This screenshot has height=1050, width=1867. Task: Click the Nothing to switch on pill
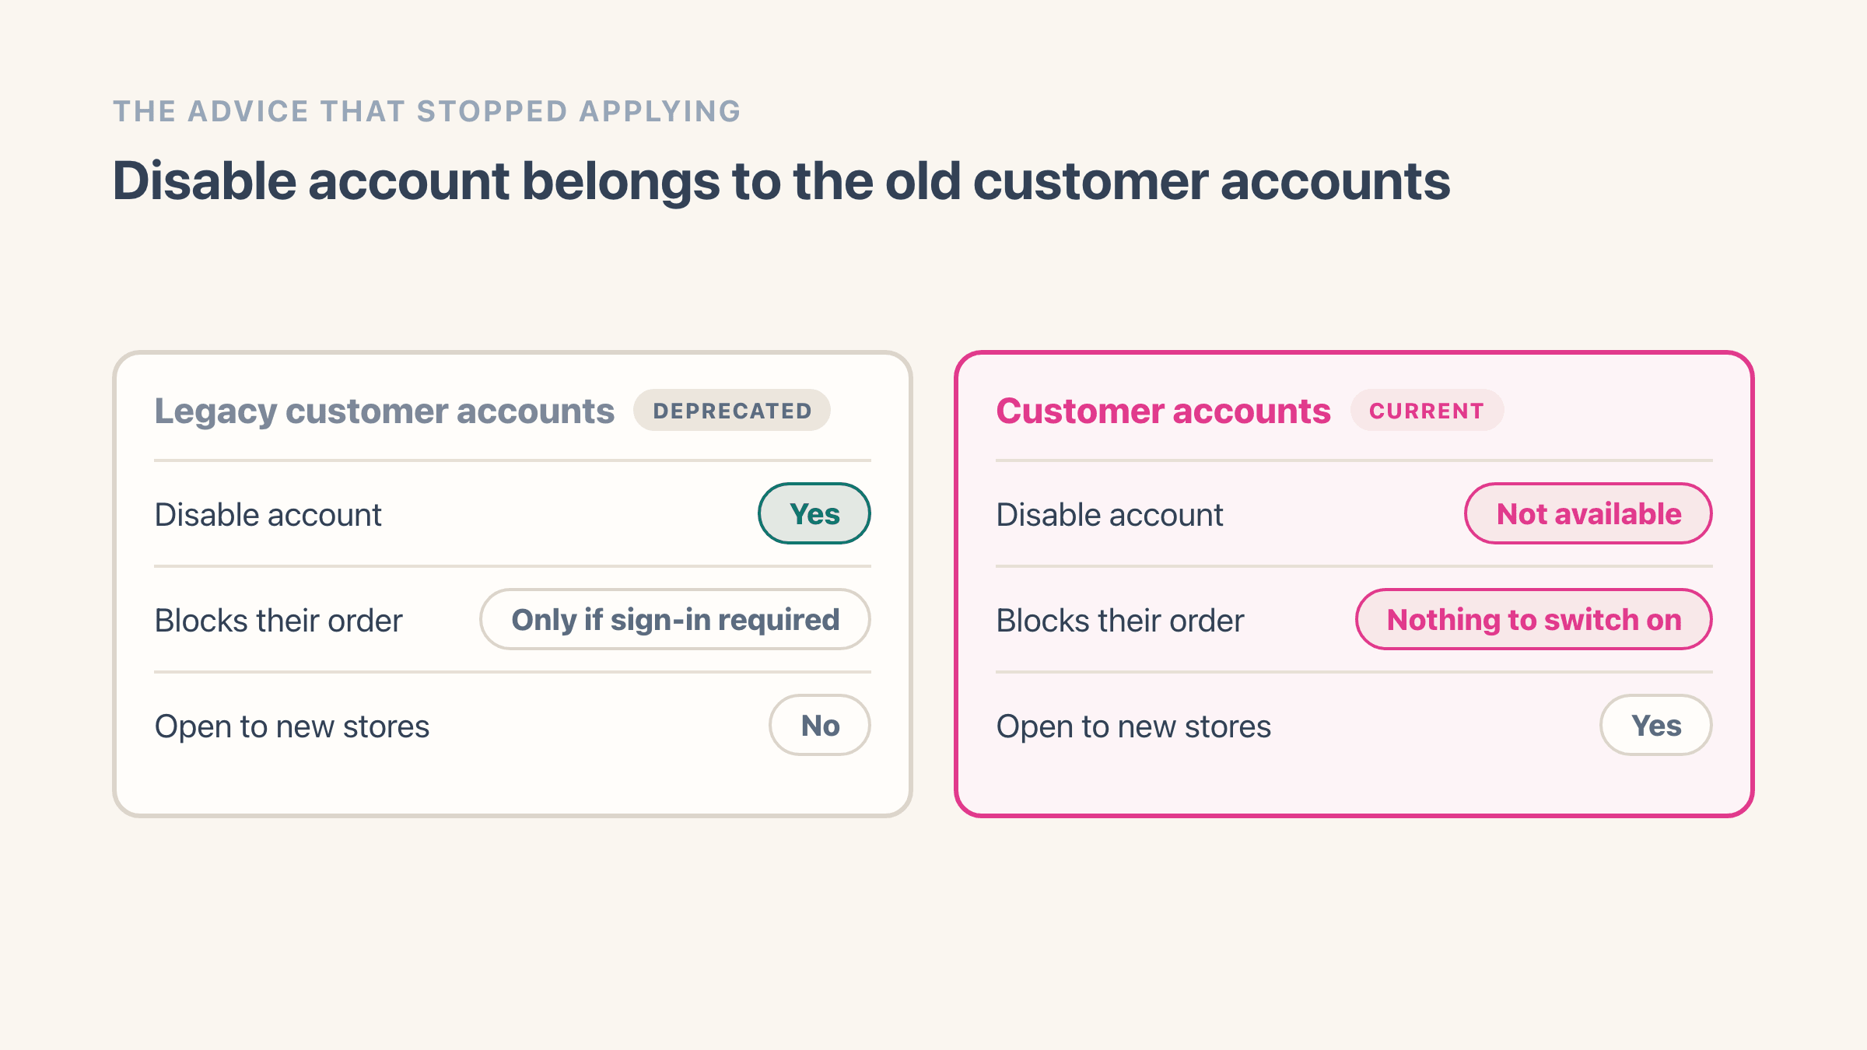[x=1534, y=619]
